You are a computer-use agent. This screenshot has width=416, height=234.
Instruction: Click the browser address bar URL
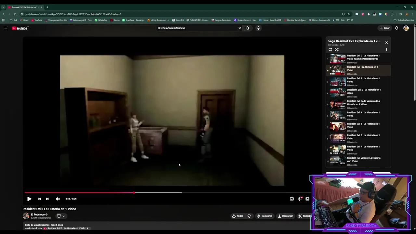[73, 14]
